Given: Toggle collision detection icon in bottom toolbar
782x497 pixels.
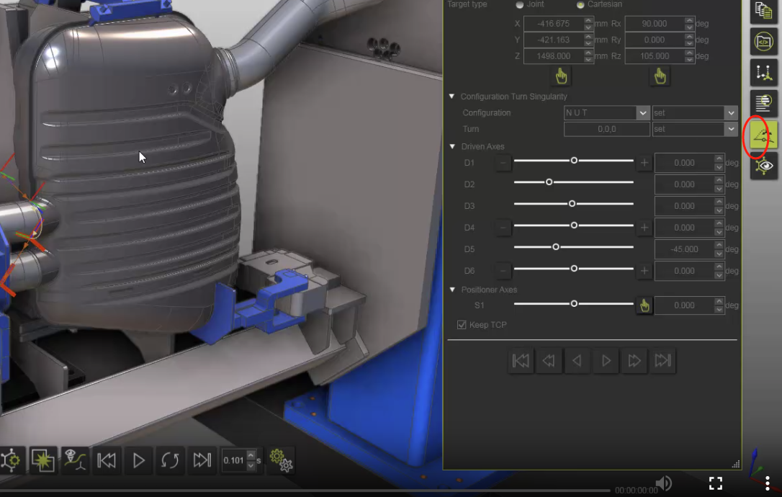Looking at the screenshot, I should (x=43, y=460).
